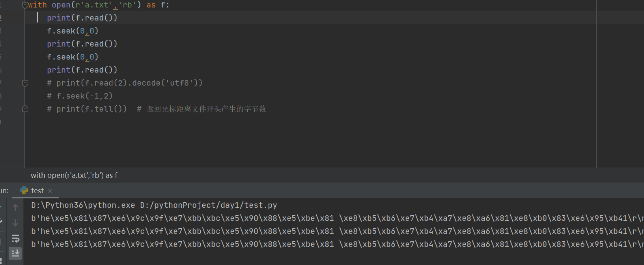This screenshot has width=644, height=265.
Task: Click the 'rb' mode string argument
Action: (x=127, y=5)
